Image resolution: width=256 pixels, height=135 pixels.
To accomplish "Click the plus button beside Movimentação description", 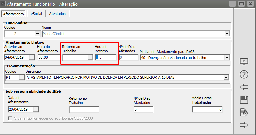I will click(226, 77).
